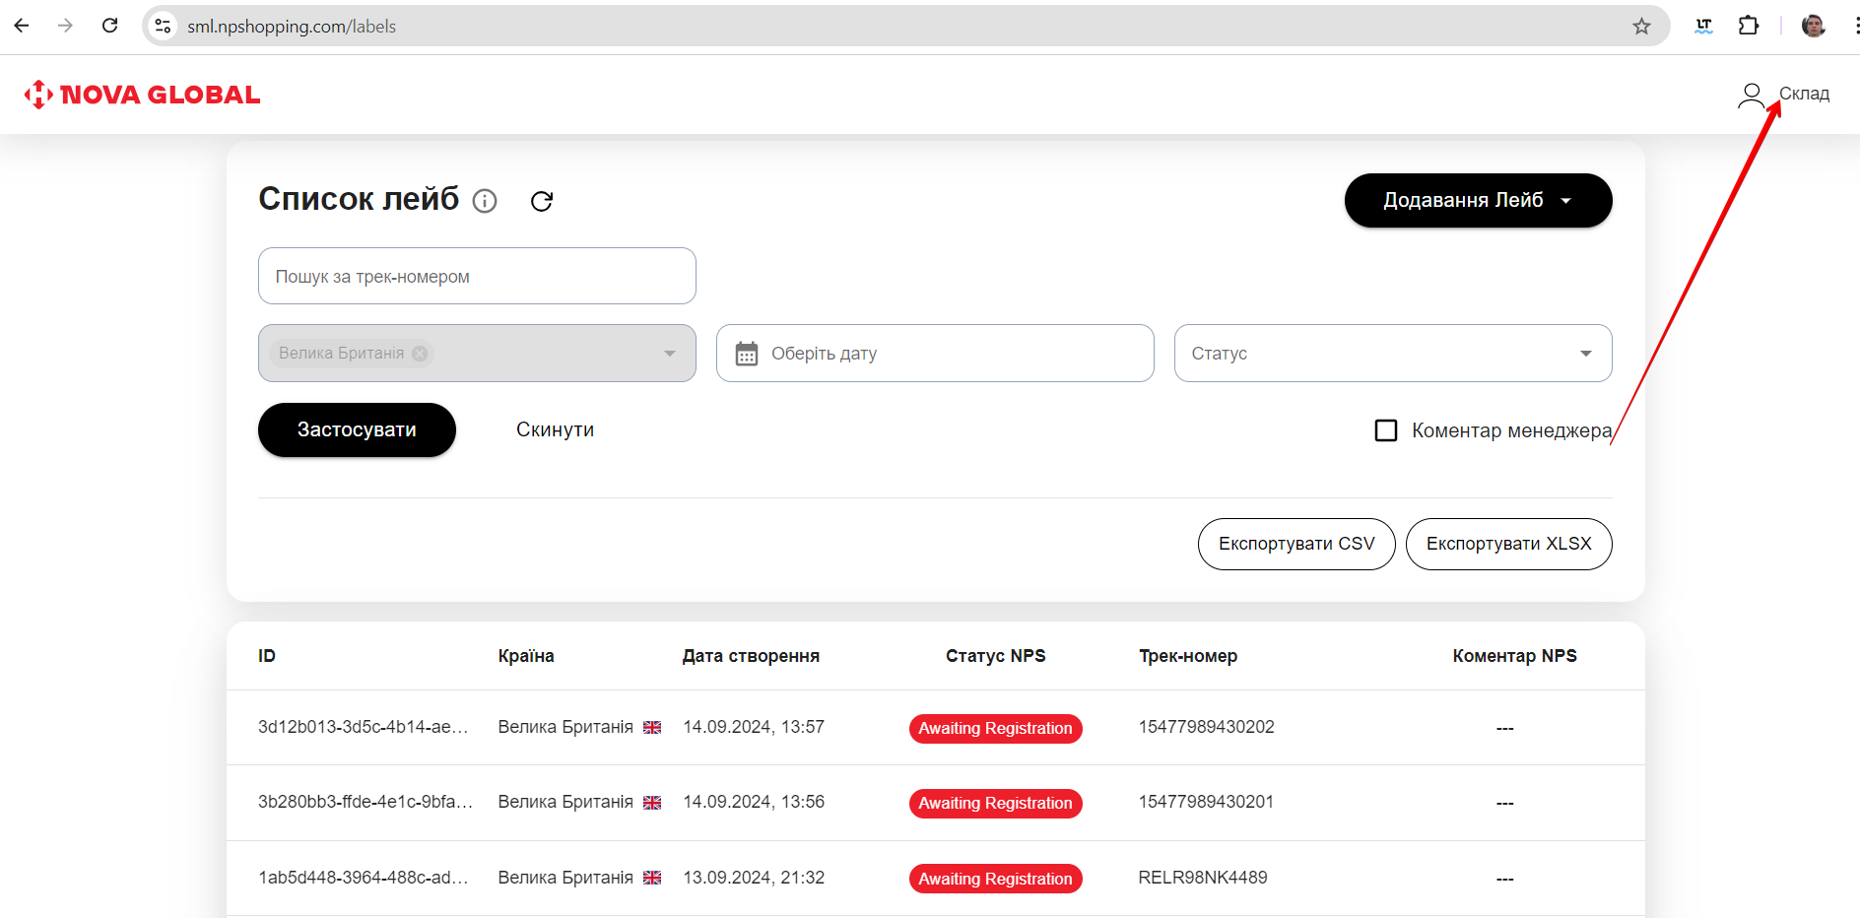Click ID 1ab5d448-3964-488c-ad… cell

364,878
